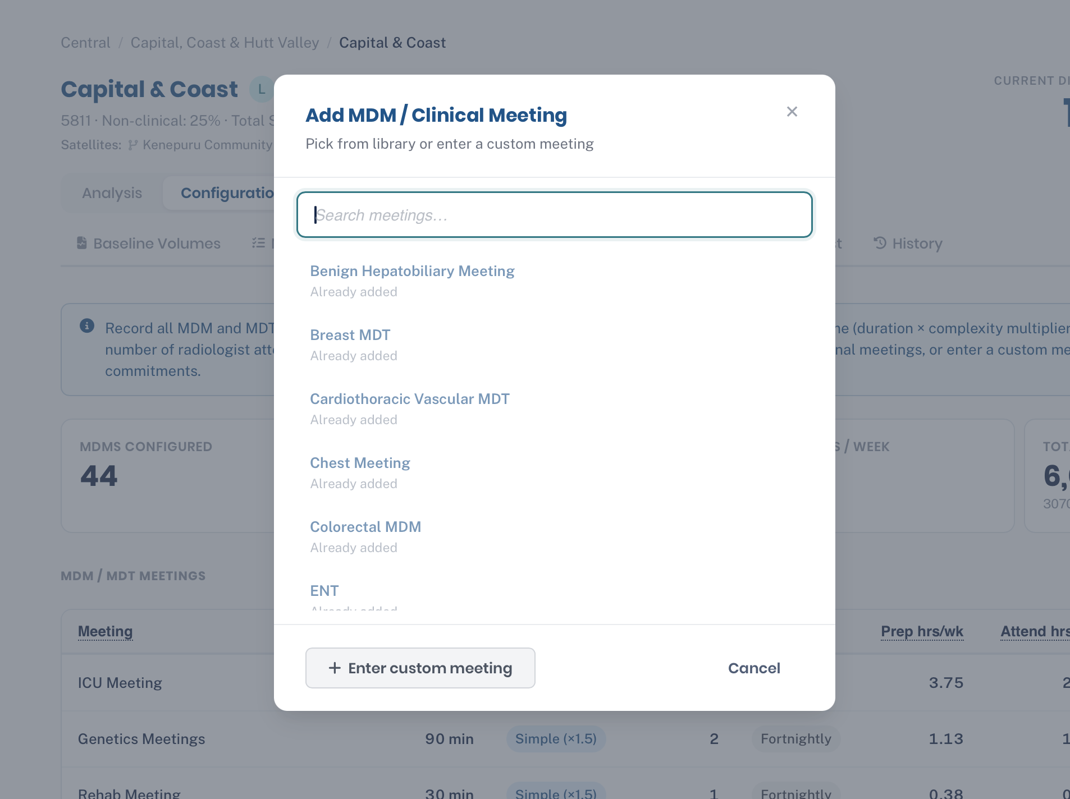Click the Baseline Volumes document icon

82,243
